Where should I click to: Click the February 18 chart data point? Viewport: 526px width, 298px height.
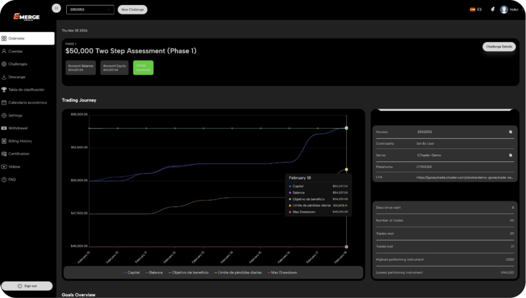[x=347, y=128]
